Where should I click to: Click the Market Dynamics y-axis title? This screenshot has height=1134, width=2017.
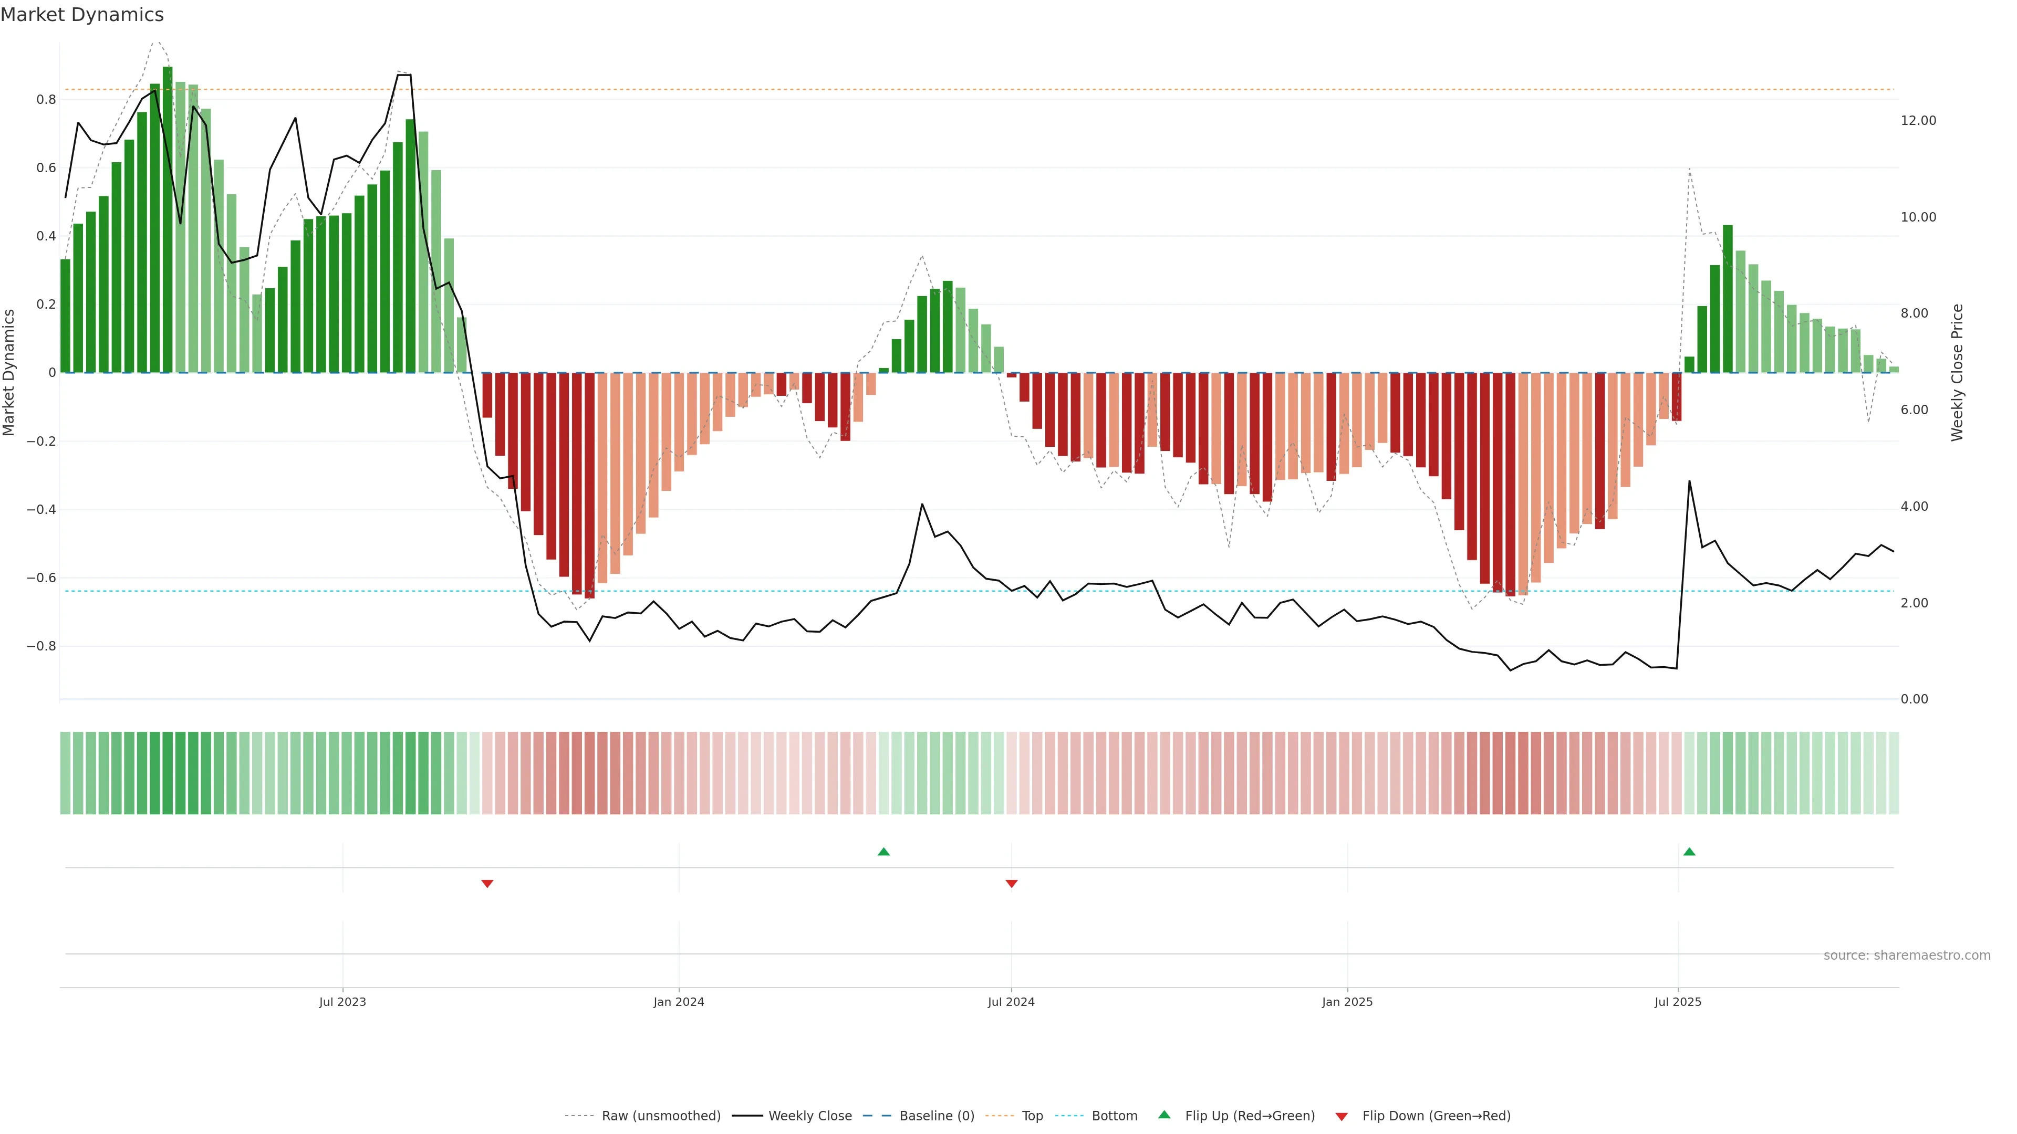pos(9,373)
